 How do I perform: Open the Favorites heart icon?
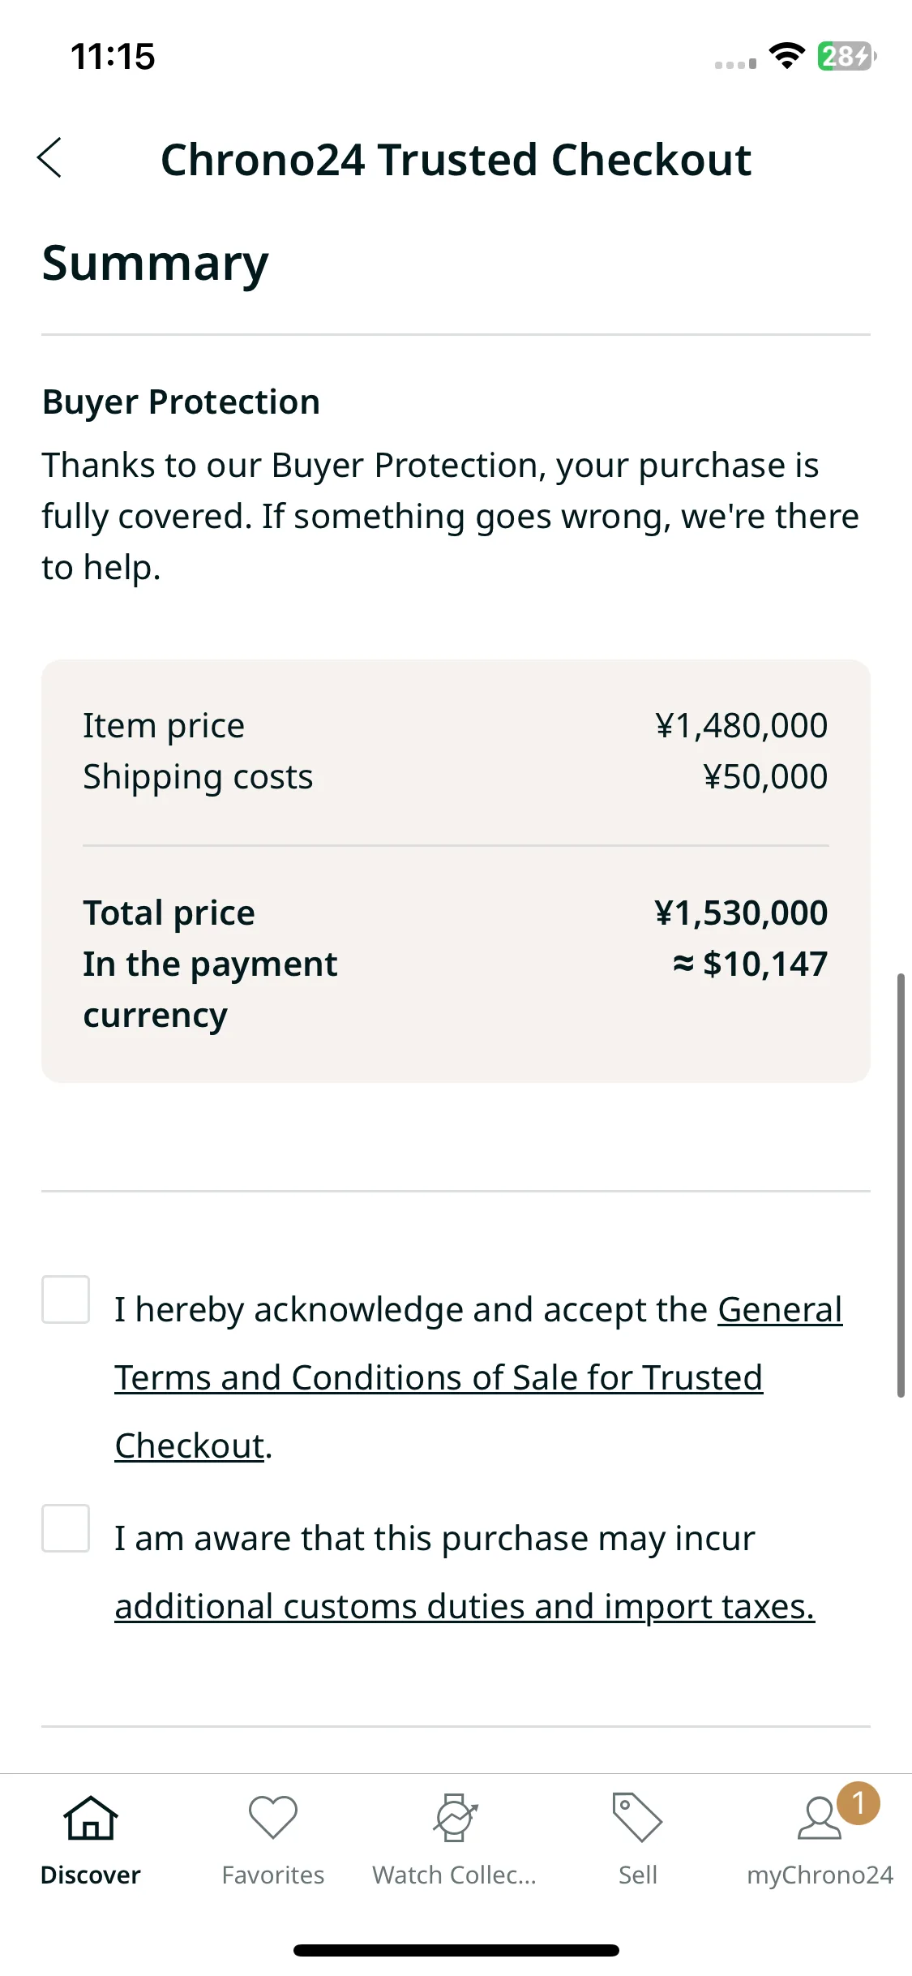(x=273, y=1818)
